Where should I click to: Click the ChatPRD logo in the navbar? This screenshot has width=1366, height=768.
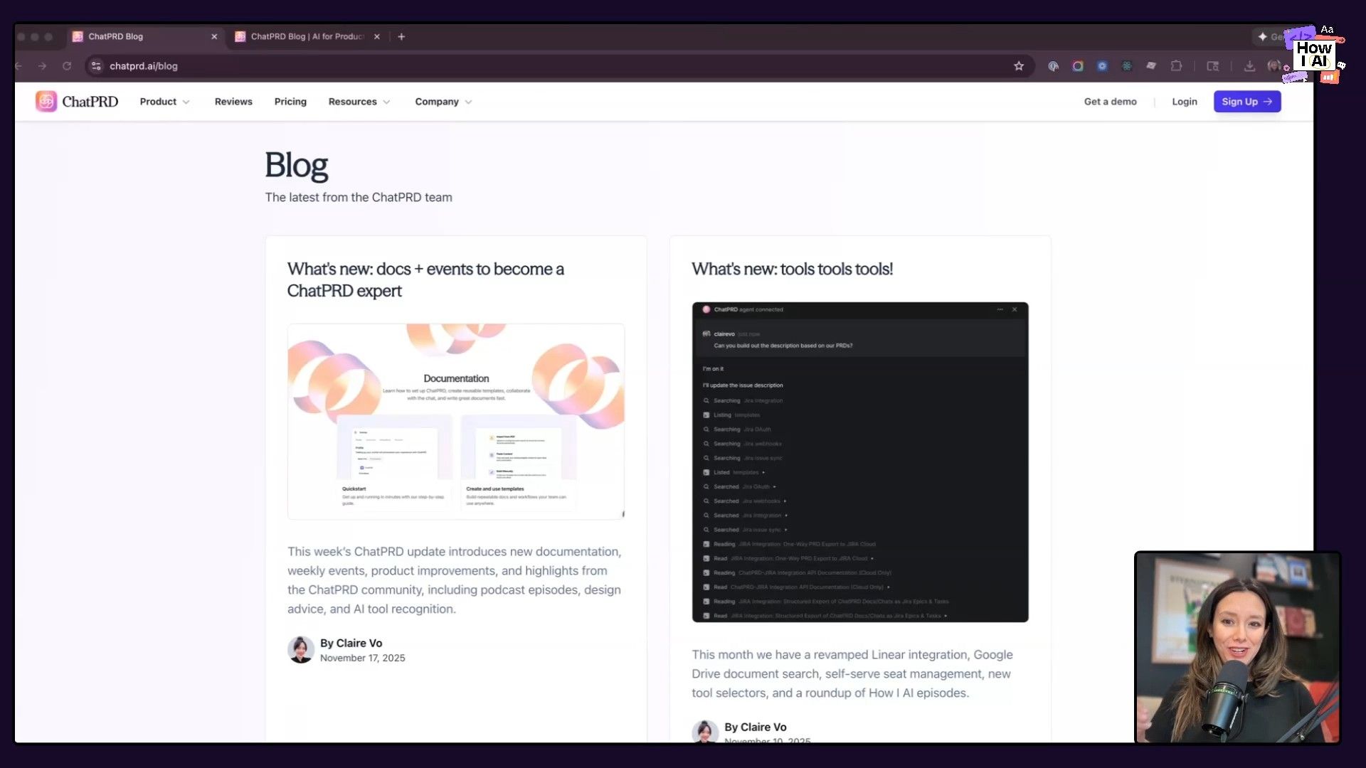point(77,102)
